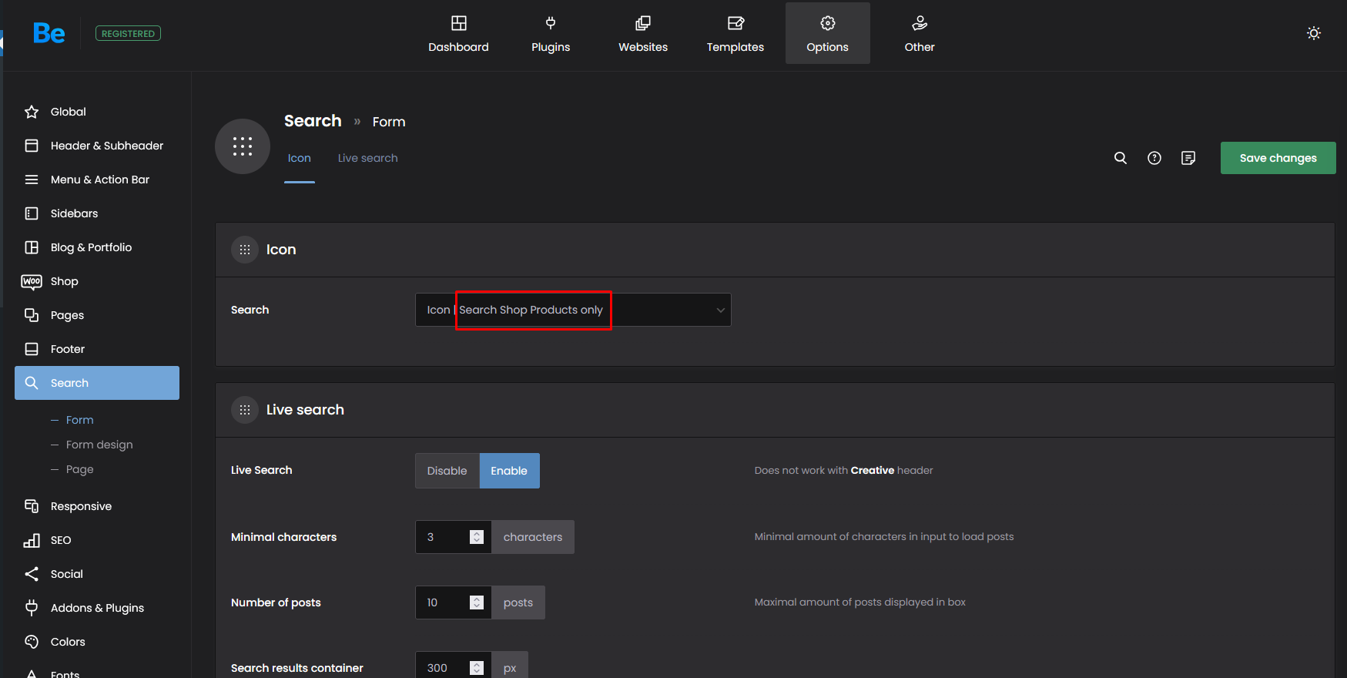Click the REGISTERED badge
1347x678 pixels.
[128, 33]
